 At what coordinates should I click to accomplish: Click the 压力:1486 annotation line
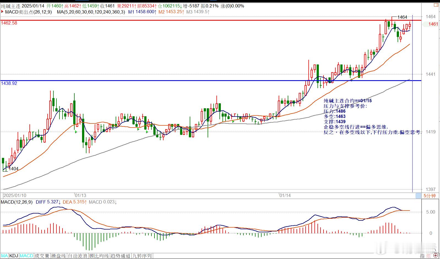335,111
